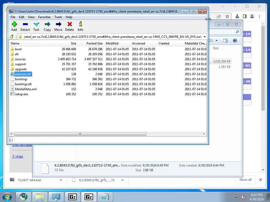Click the Chrome taskbar icon

coord(23,197)
